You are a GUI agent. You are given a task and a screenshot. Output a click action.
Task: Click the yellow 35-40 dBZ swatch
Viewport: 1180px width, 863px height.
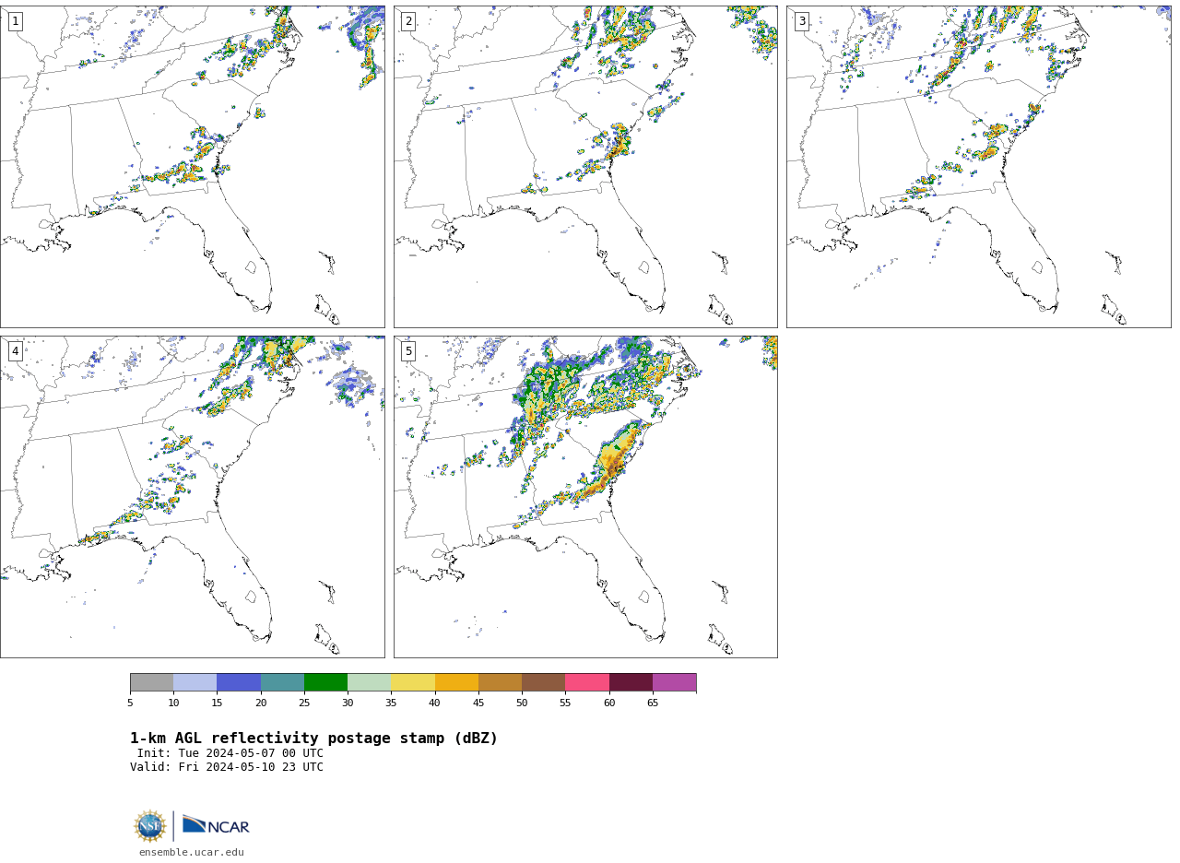point(413,682)
